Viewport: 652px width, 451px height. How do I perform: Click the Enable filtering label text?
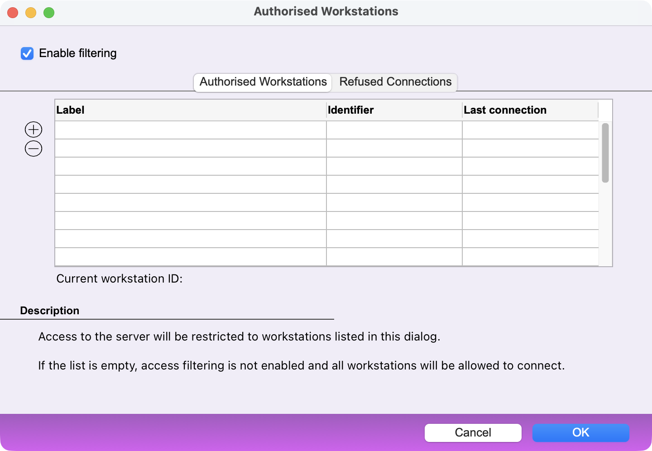[x=77, y=53]
